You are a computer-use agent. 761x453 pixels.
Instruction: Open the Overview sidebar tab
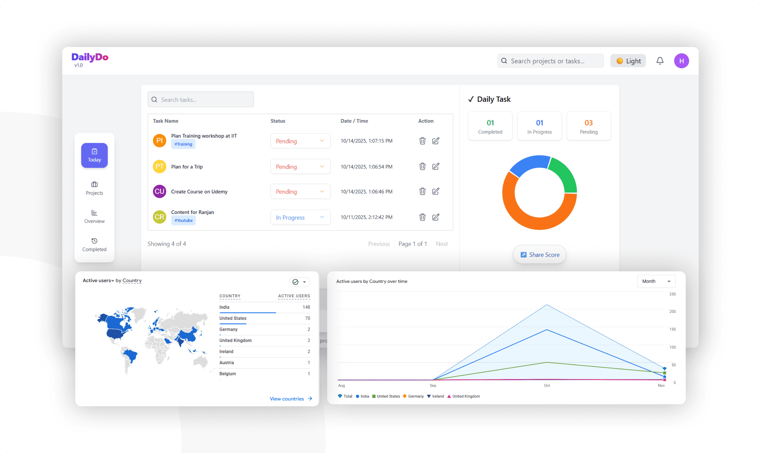pos(94,217)
